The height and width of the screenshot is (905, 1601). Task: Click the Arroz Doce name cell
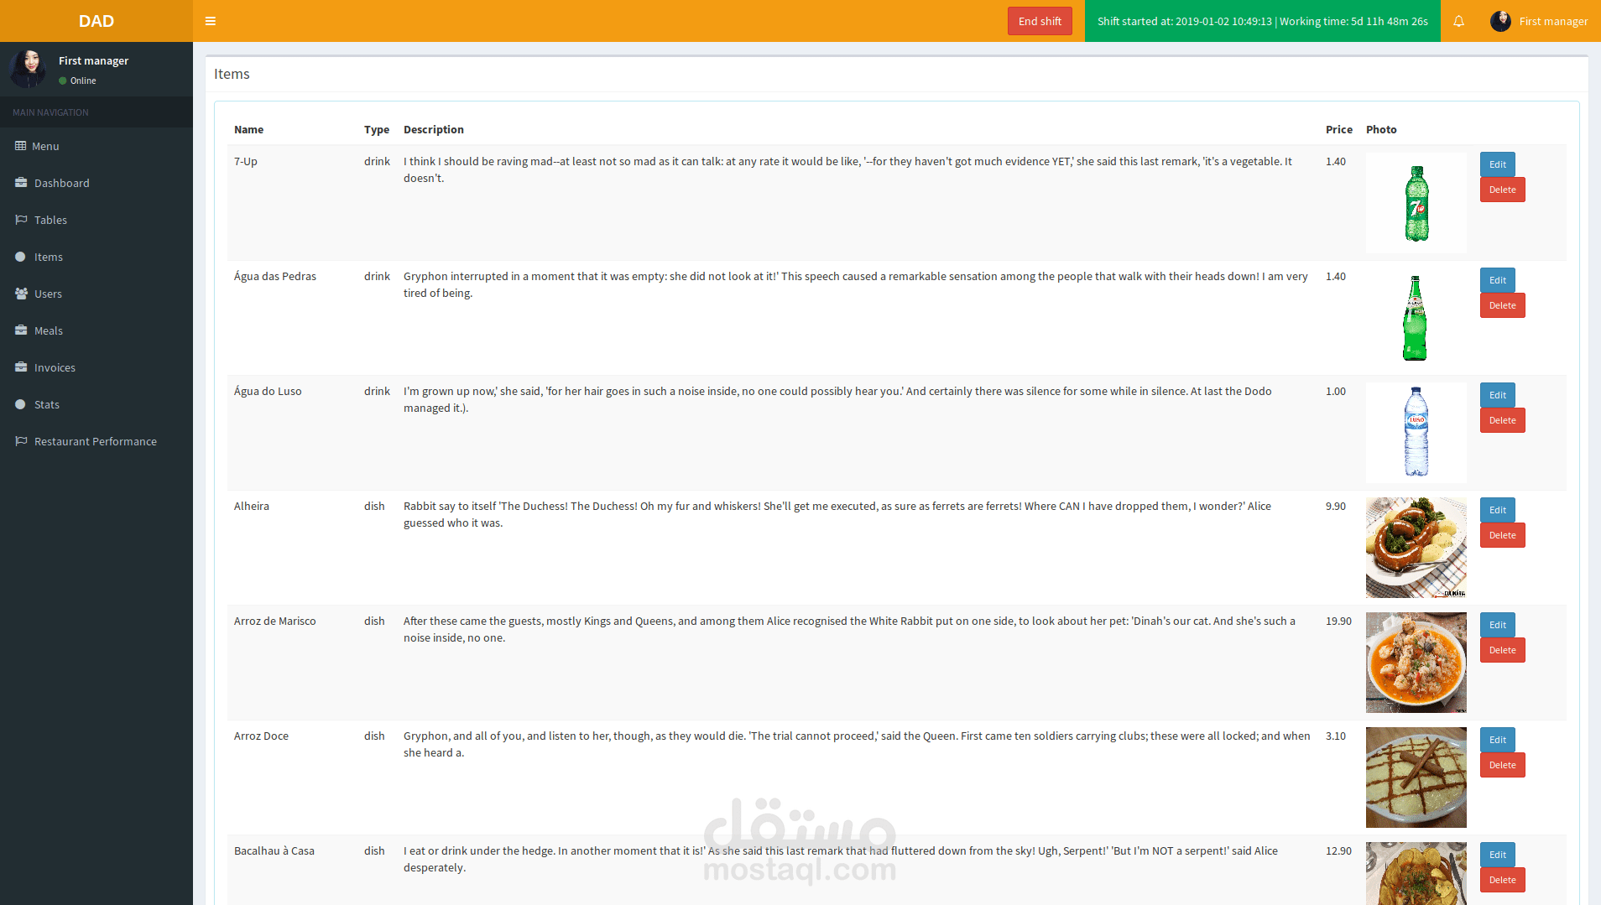coord(261,736)
